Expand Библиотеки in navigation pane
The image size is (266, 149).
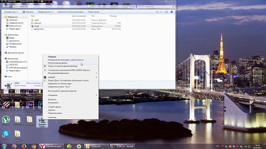(13, 35)
